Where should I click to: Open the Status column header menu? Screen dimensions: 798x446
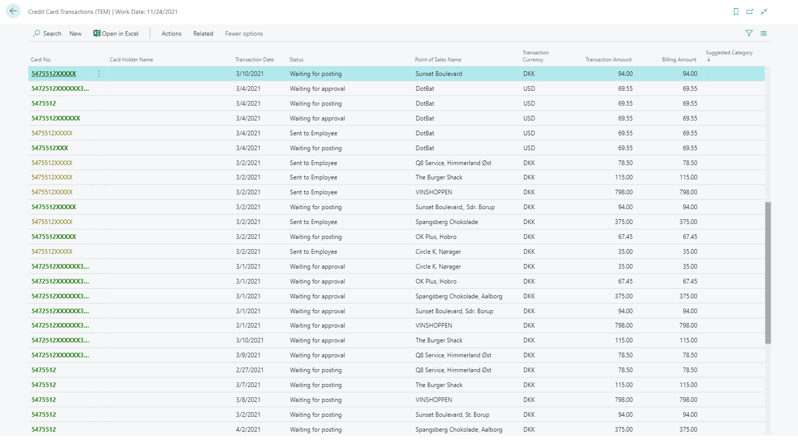[x=296, y=59]
